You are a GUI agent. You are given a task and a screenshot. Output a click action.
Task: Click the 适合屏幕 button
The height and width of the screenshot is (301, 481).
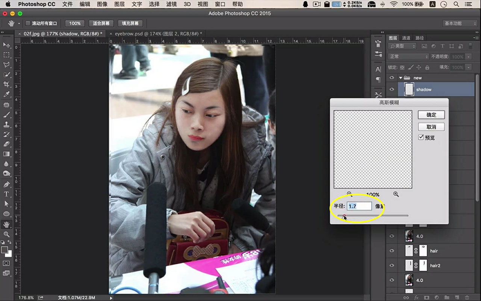tap(101, 23)
